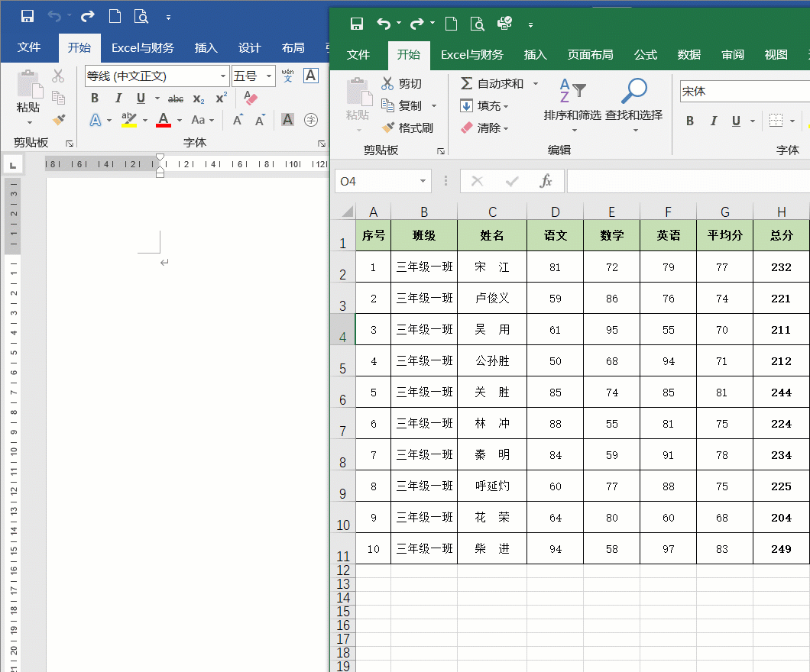The height and width of the screenshot is (672, 810).
Task: Click the Excel print preview icon
Action: click(477, 24)
